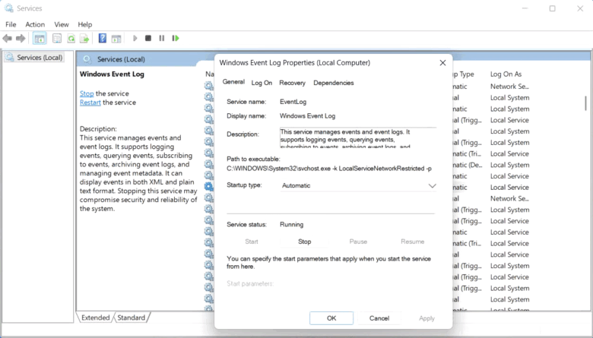
Task: Open Help via the blue question-mark icon
Action: point(102,38)
